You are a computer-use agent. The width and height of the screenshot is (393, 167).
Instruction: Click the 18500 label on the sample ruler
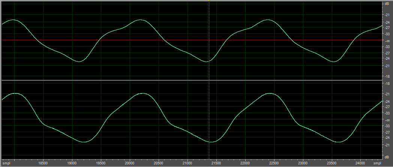pos(43,163)
